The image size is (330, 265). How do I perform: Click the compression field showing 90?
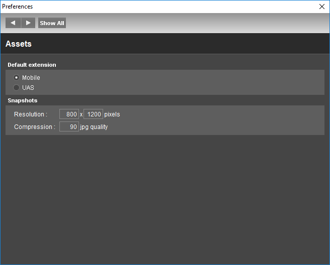pyautogui.click(x=69, y=126)
